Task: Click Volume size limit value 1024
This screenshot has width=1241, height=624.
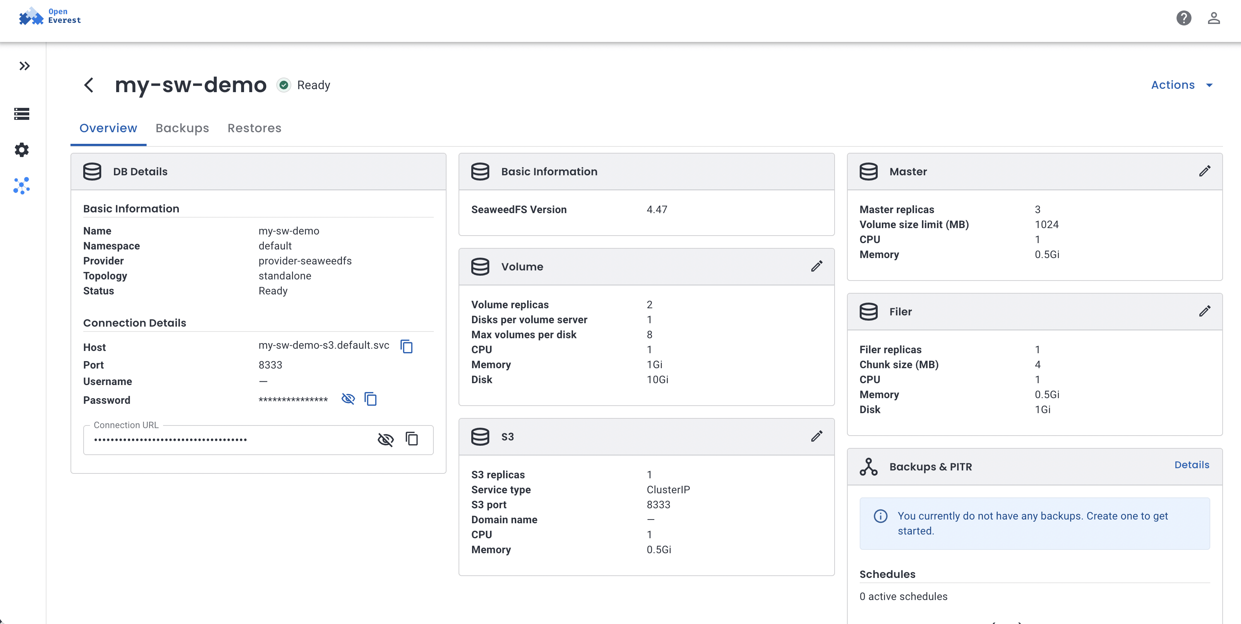Action: coord(1047,225)
